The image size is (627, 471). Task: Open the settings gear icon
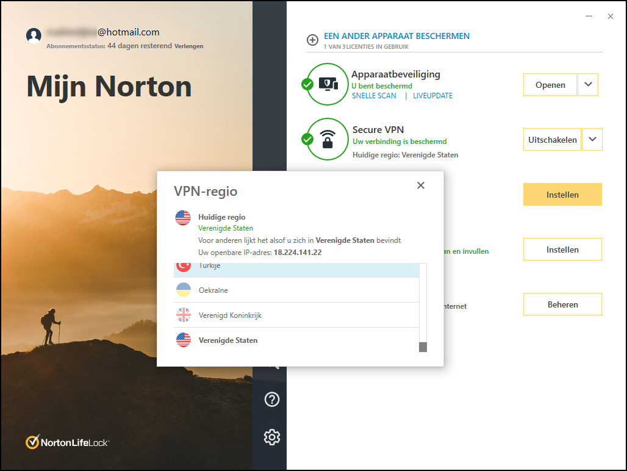(272, 437)
